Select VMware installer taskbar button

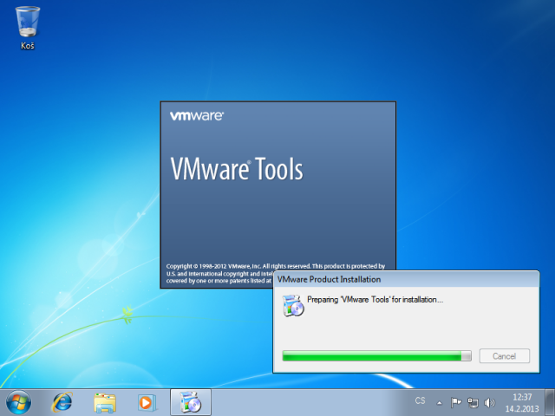click(x=191, y=402)
